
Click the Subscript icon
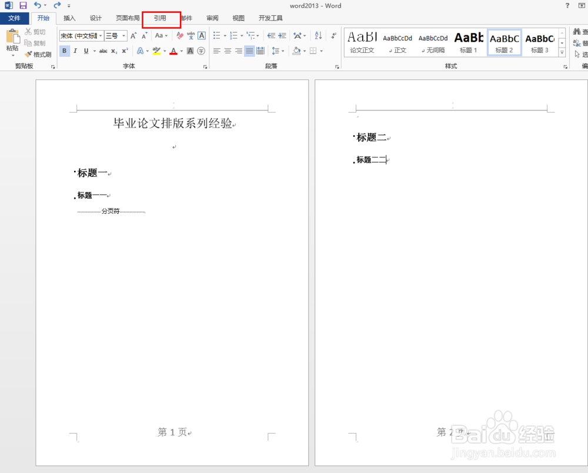113,50
